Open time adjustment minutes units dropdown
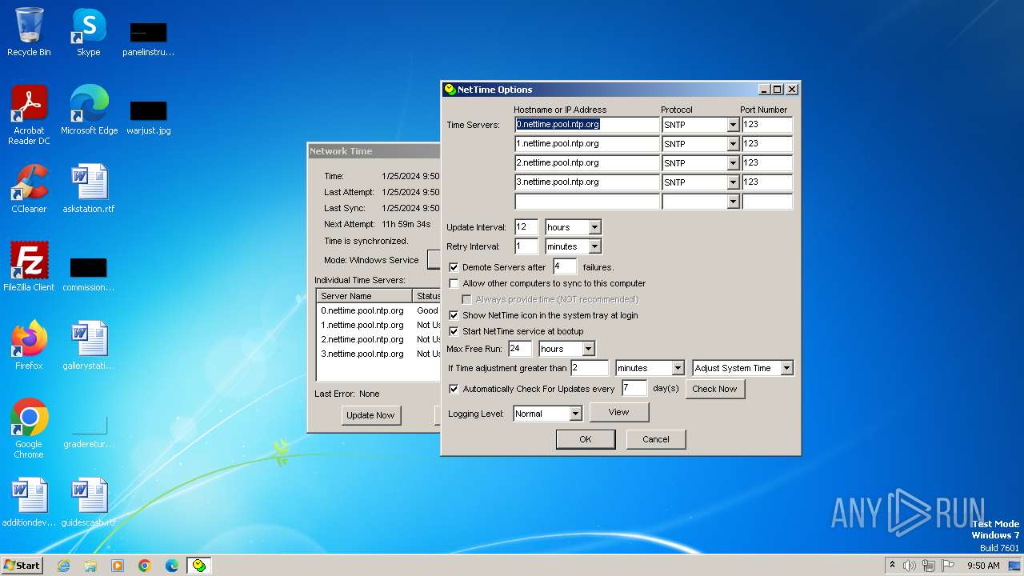 (678, 368)
